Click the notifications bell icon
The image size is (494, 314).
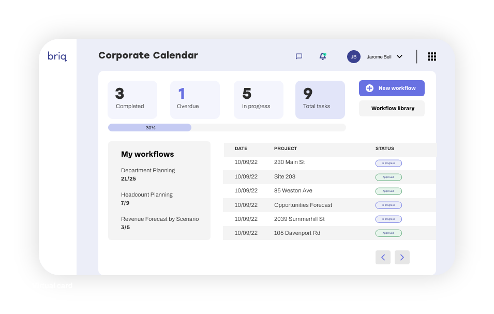(x=323, y=56)
